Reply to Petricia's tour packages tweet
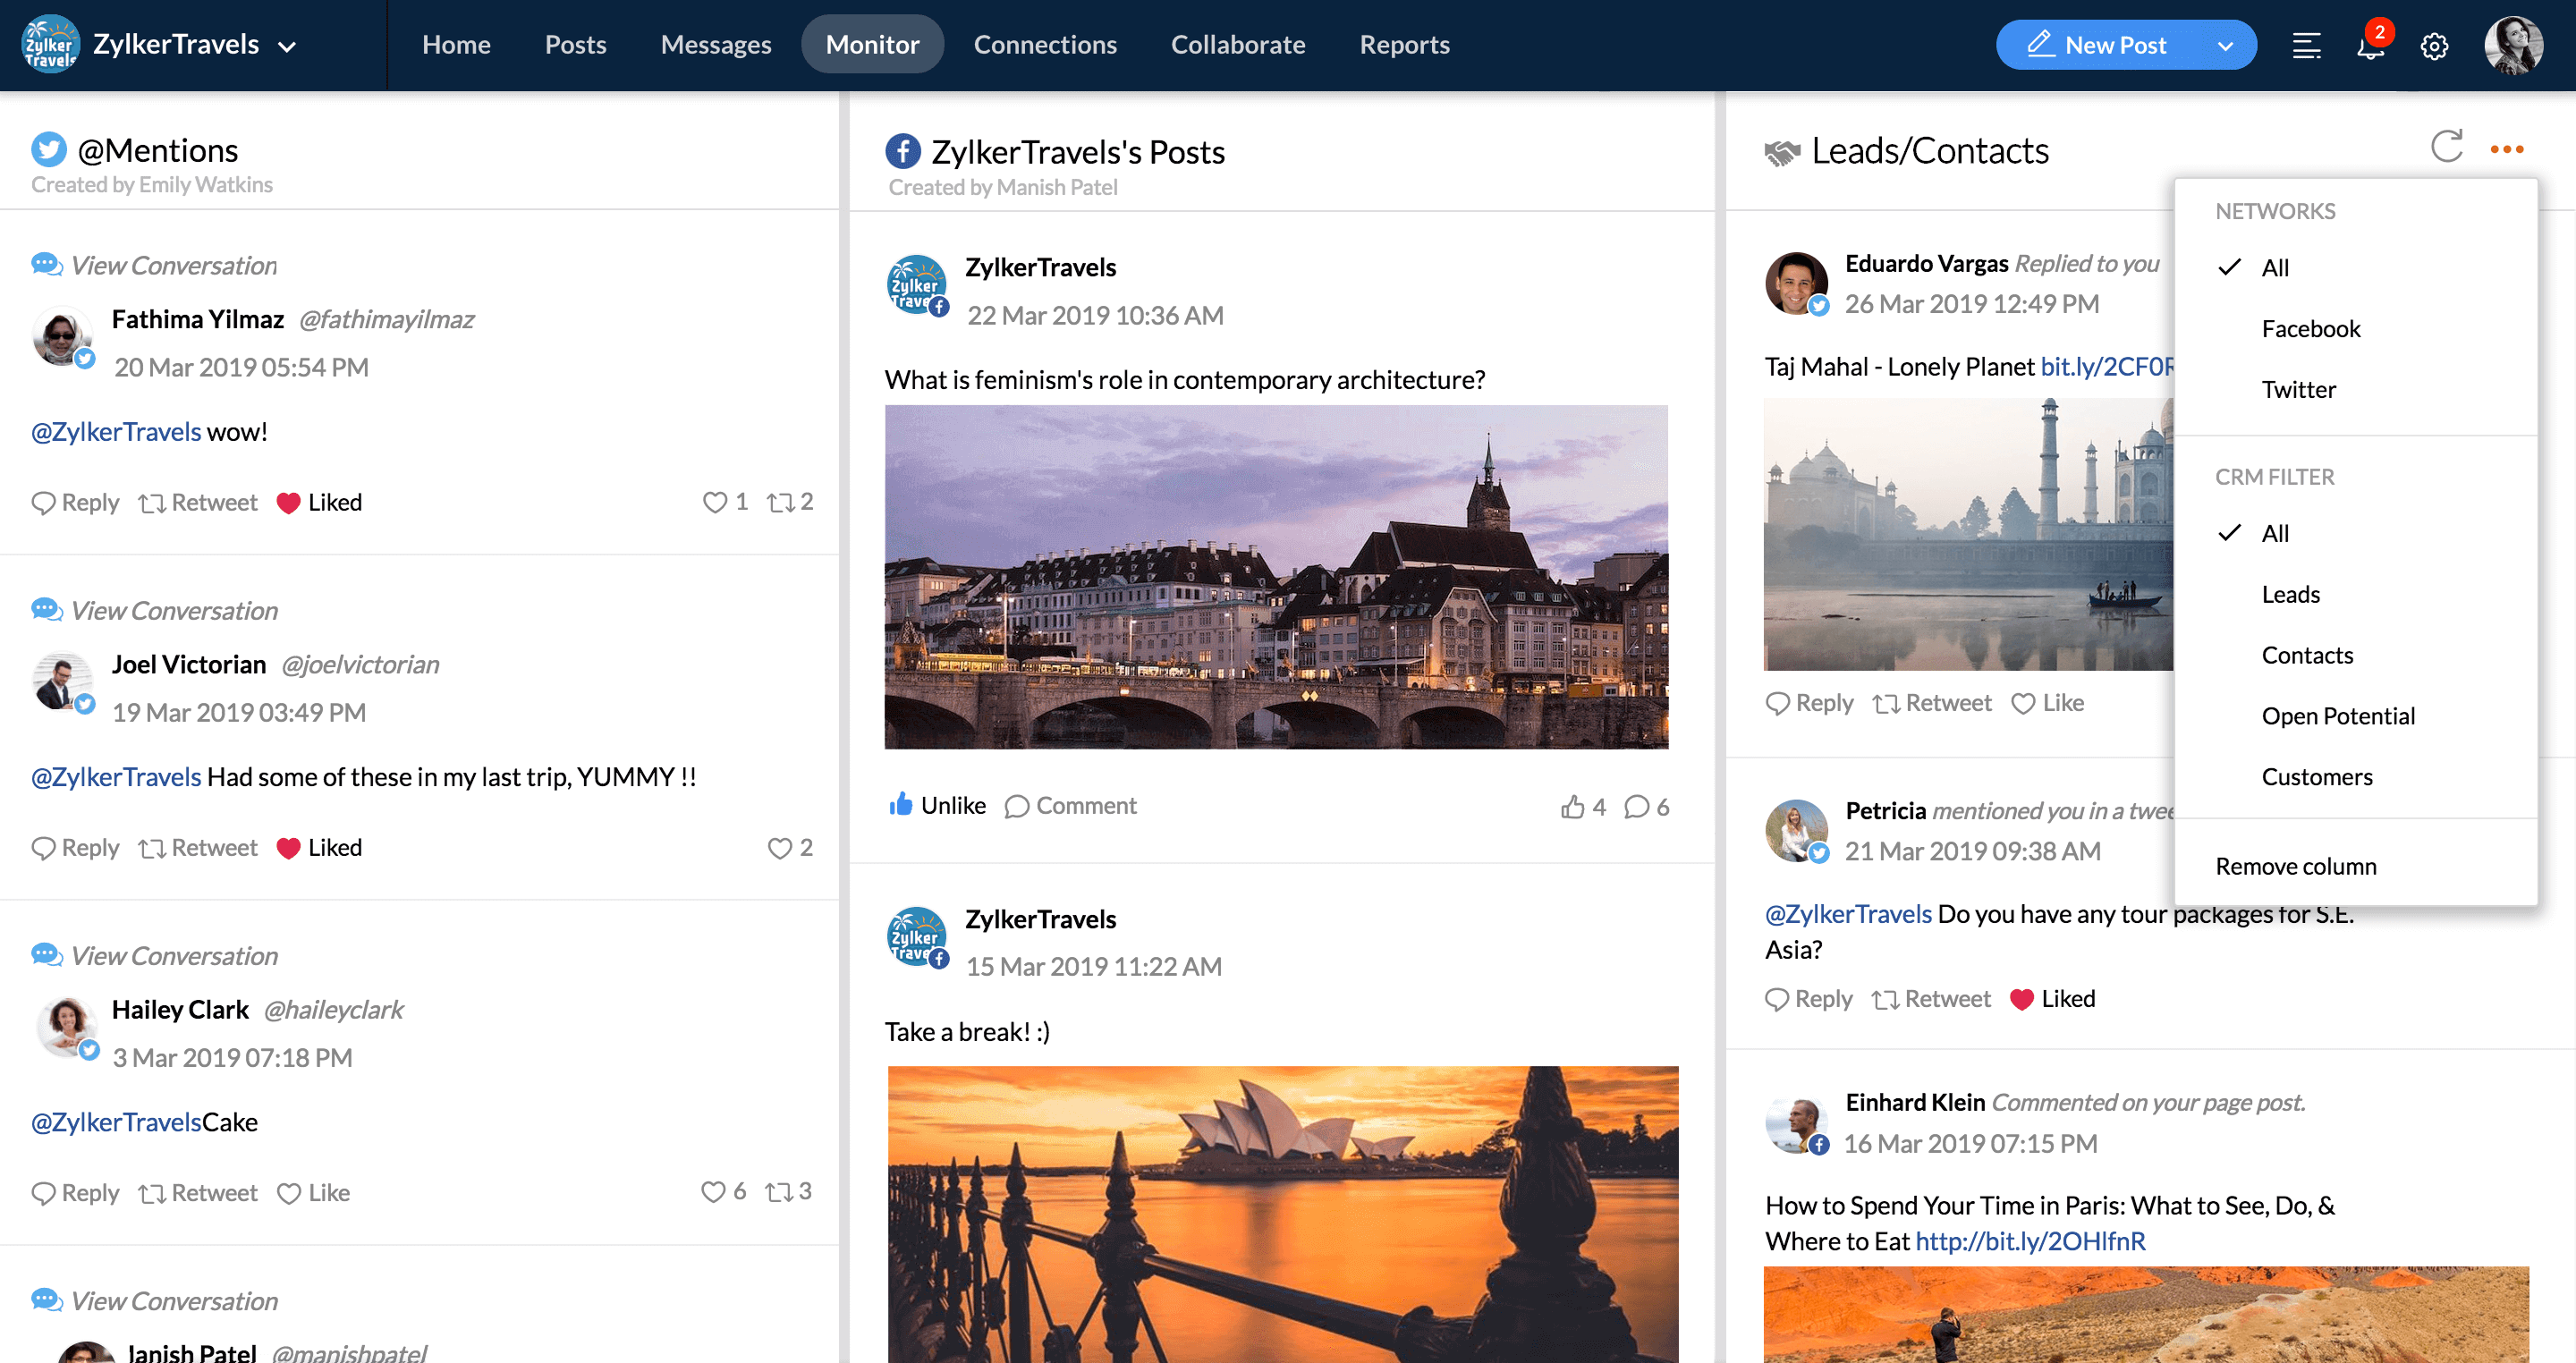The height and width of the screenshot is (1363, 2576). pos(1809,998)
